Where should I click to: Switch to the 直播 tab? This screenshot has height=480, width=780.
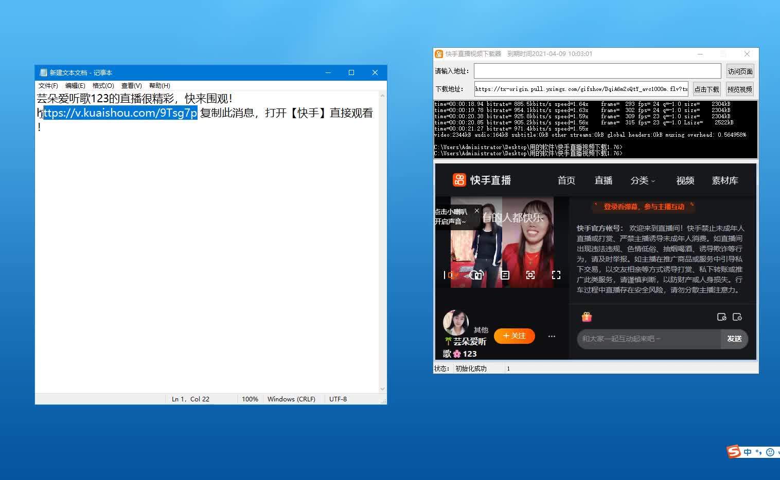pyautogui.click(x=604, y=180)
